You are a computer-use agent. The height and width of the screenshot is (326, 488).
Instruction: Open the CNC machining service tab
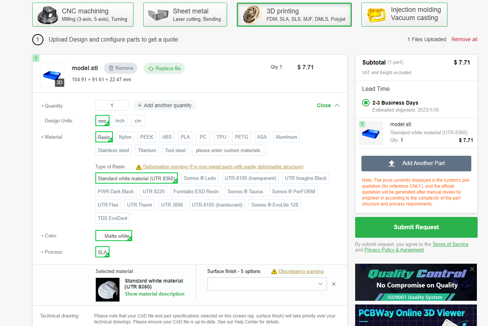pos(83,15)
